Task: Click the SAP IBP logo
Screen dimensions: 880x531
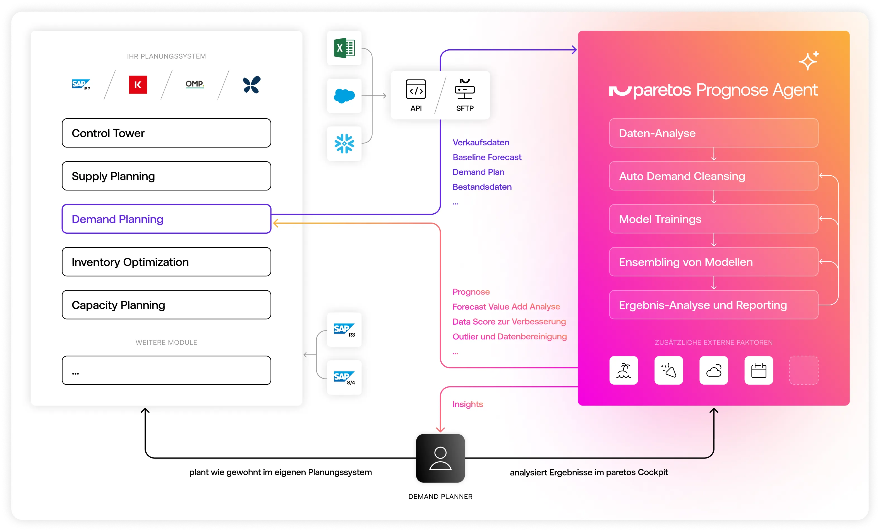Action: pyautogui.click(x=81, y=85)
